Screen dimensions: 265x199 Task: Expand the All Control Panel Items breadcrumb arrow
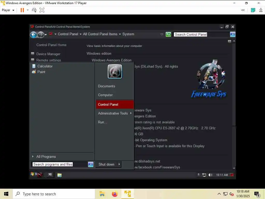120,34
